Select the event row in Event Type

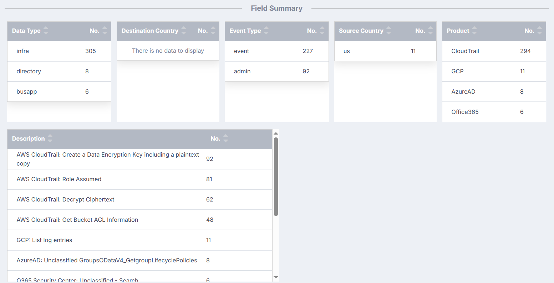point(277,51)
